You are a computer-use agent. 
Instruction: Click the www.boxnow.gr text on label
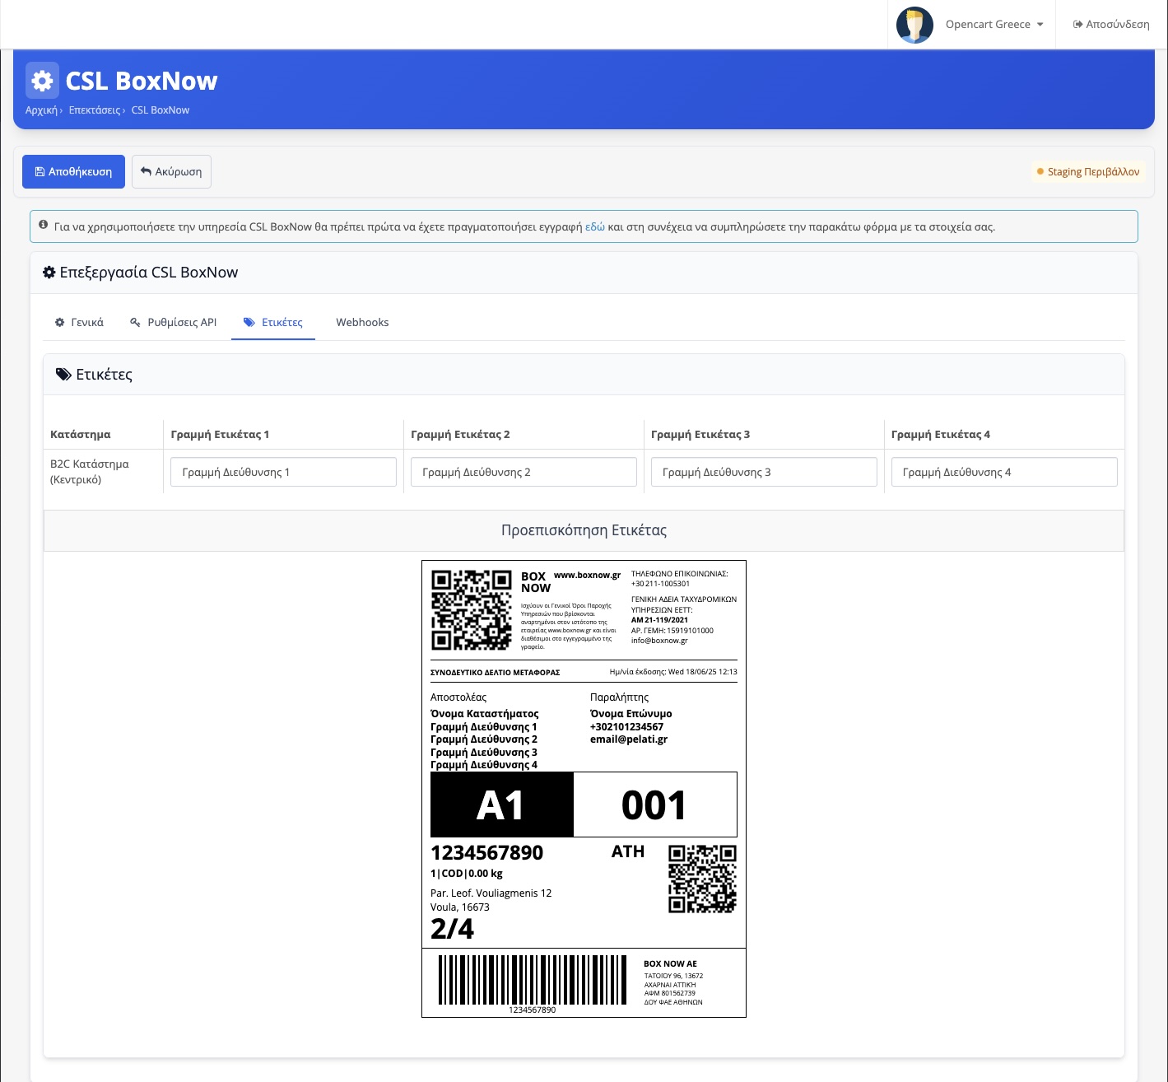click(x=588, y=576)
